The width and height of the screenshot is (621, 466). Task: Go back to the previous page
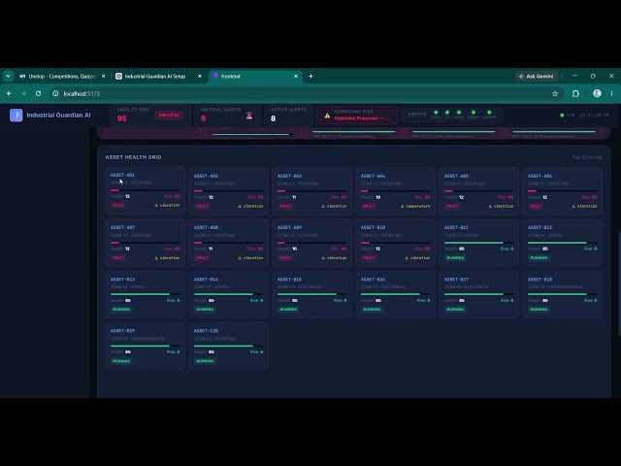[9, 93]
